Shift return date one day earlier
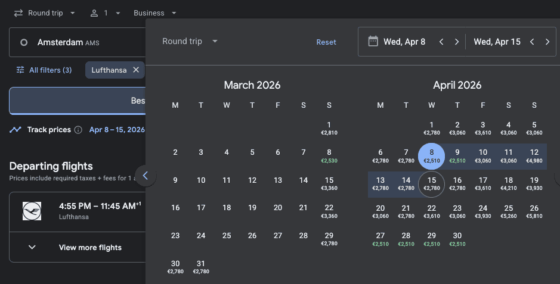 (x=531, y=42)
